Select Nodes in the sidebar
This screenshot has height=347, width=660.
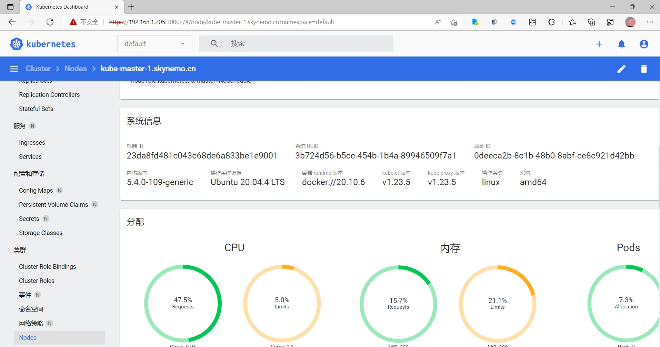pos(59,338)
